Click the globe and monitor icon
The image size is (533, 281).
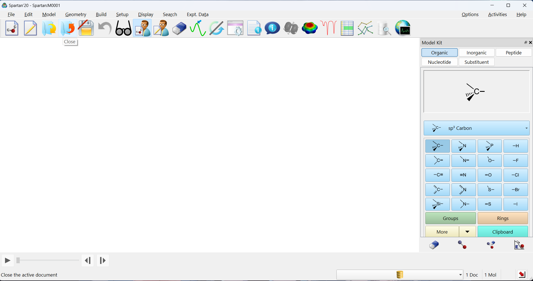point(403,28)
